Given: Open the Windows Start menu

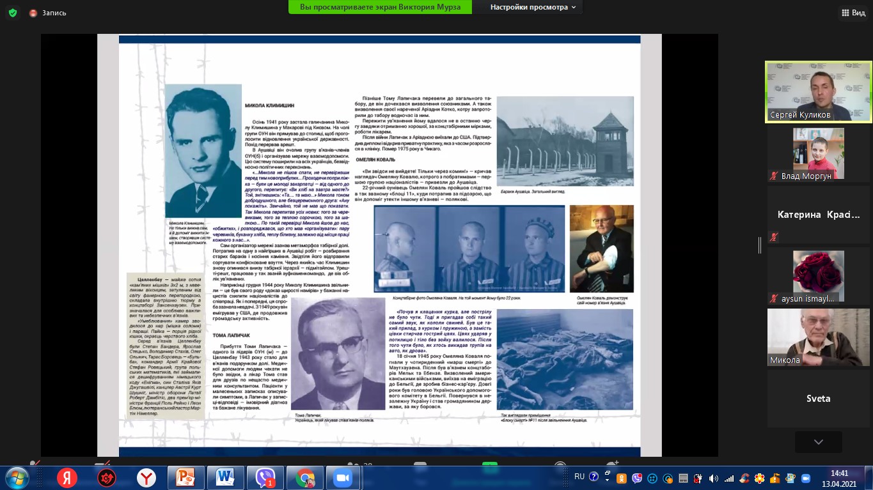Looking at the screenshot, I should 16,478.
